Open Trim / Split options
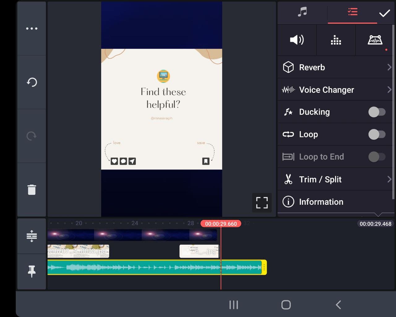Screen dimensions: 396x317 click(x=335, y=179)
